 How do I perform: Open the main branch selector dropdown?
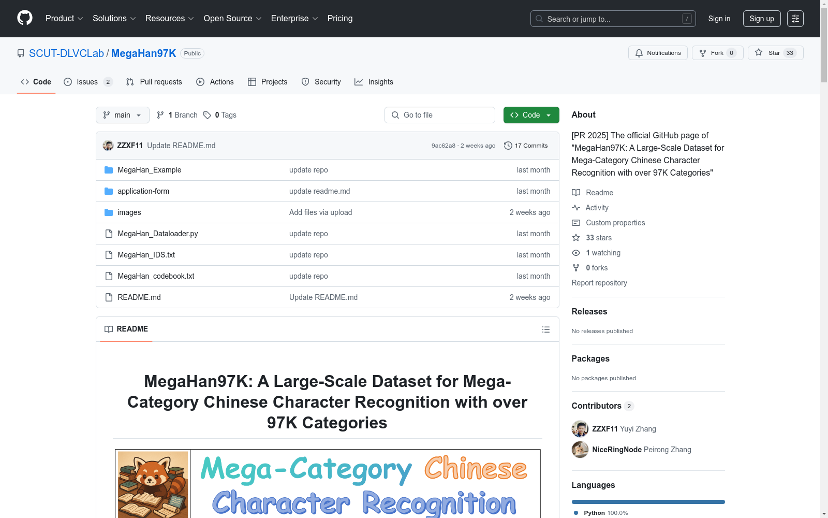(x=123, y=115)
